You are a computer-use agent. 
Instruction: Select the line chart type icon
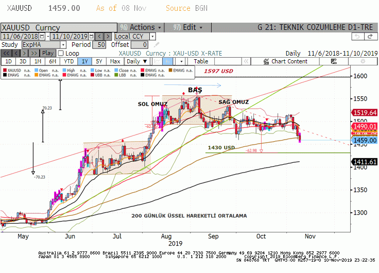(157, 61)
